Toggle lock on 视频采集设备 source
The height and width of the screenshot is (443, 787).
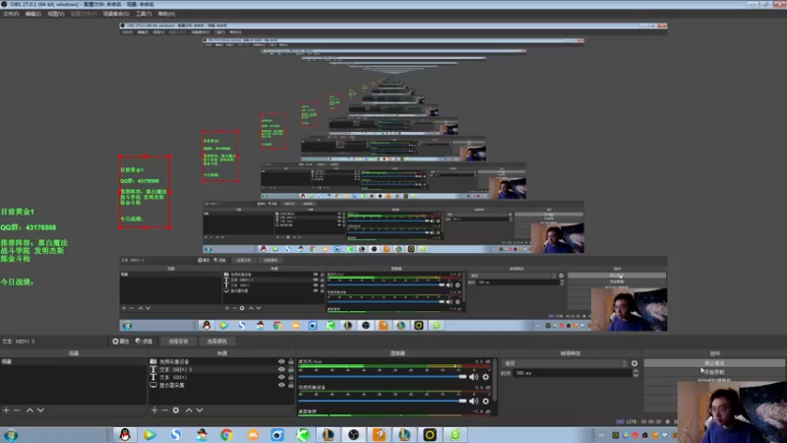pyautogui.click(x=291, y=361)
